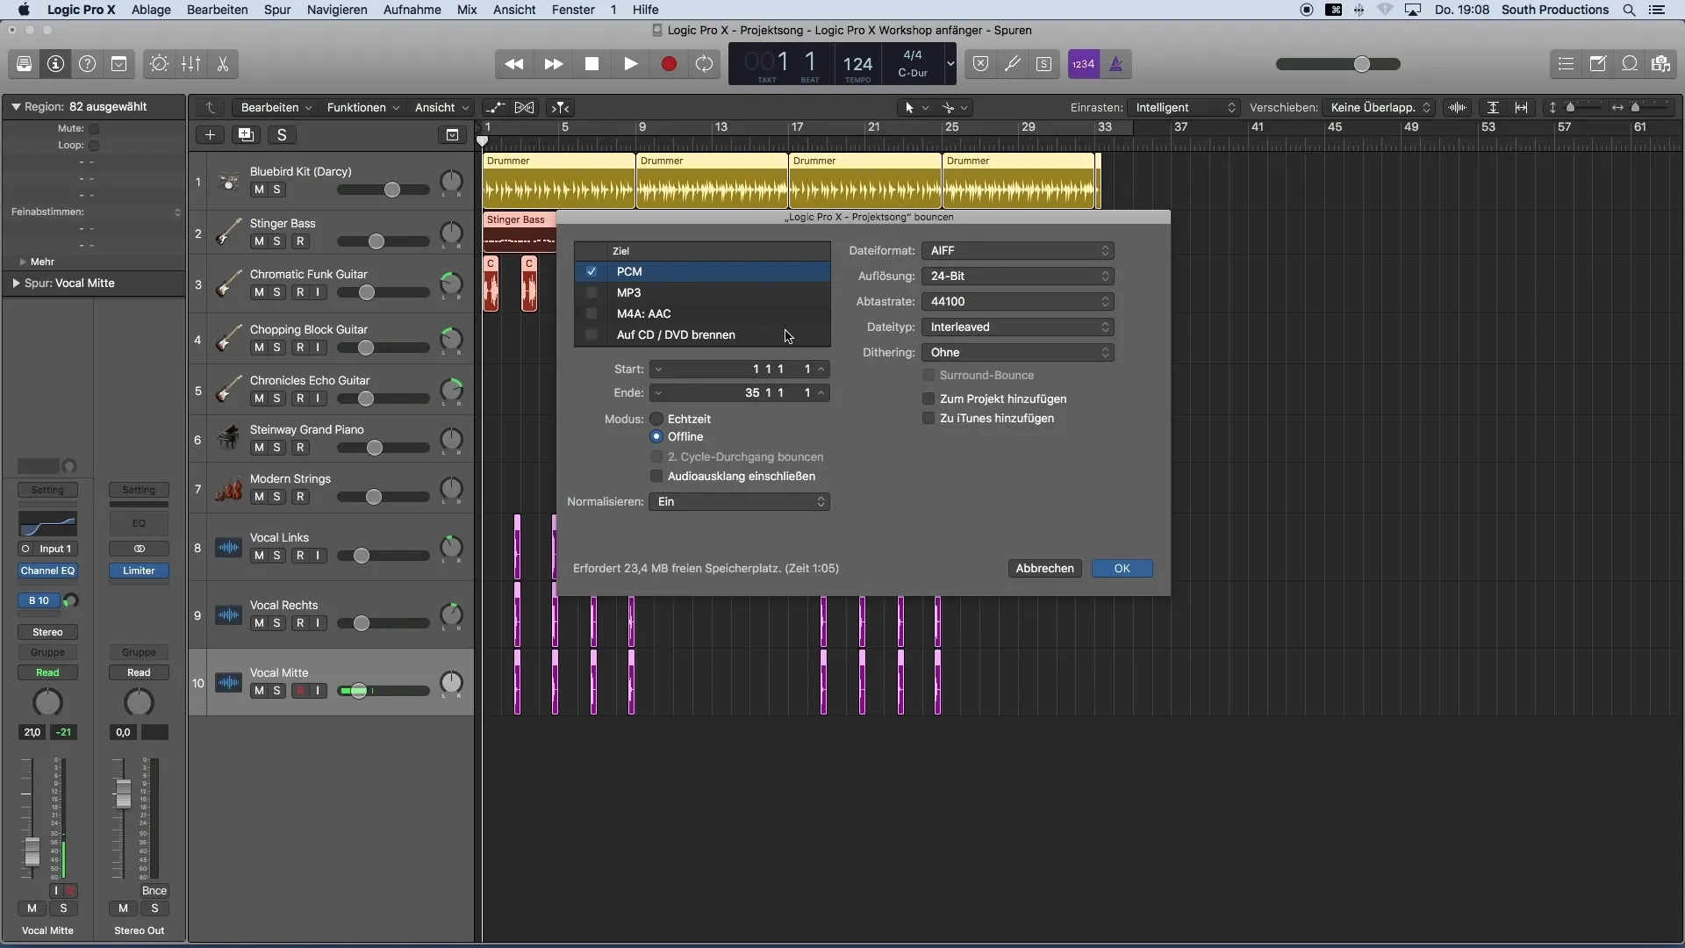Open the Einrasten Intelligent dropdown
The image size is (1685, 948).
[x=1184, y=107]
